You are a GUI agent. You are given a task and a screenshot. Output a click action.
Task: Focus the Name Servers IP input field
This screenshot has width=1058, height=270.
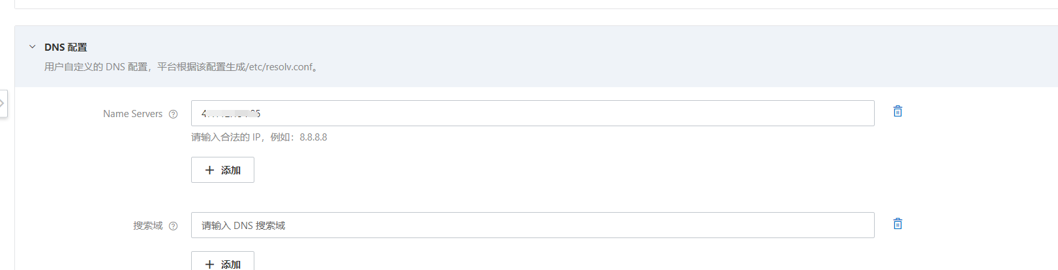532,113
